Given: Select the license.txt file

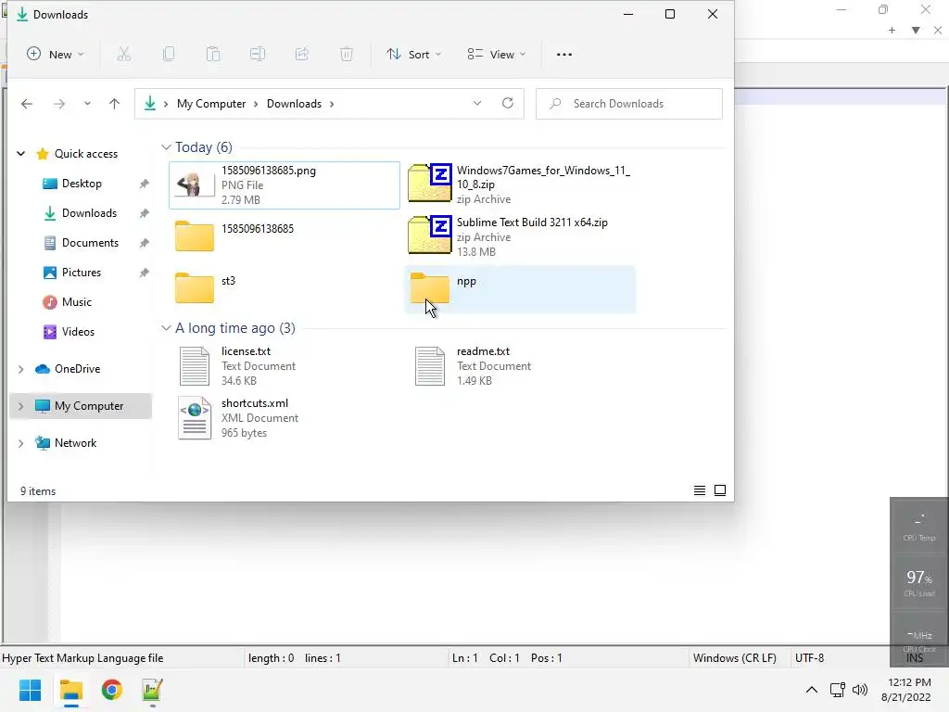Looking at the screenshot, I should [285, 365].
